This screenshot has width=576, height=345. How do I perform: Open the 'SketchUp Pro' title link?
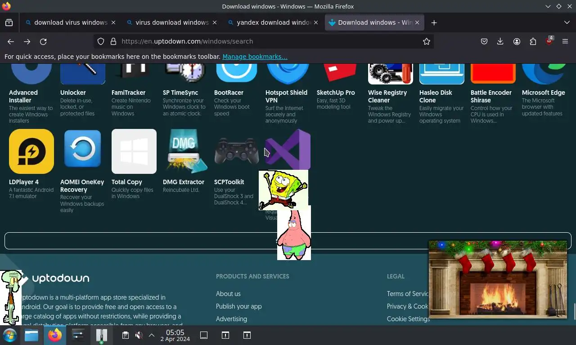coord(336,93)
